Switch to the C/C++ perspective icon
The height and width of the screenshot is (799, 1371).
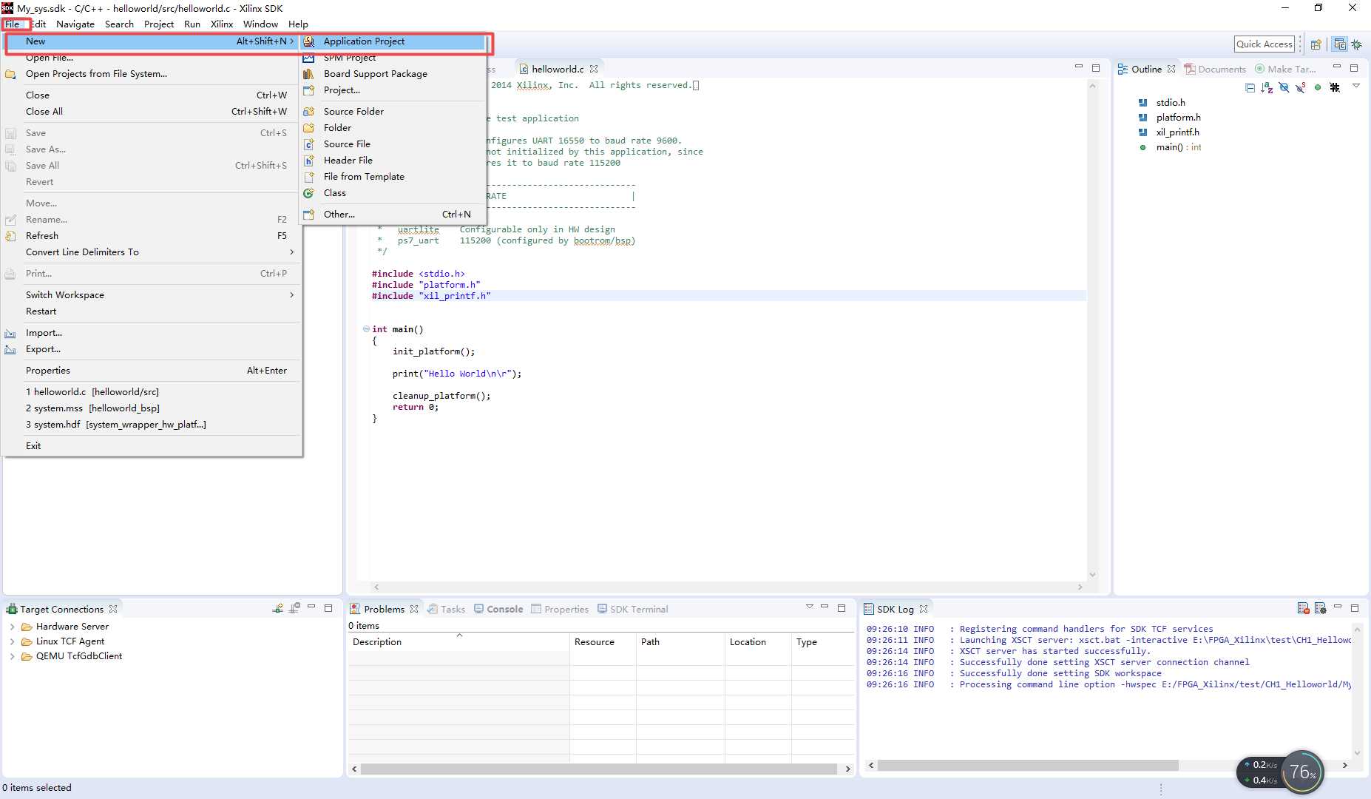tap(1339, 44)
